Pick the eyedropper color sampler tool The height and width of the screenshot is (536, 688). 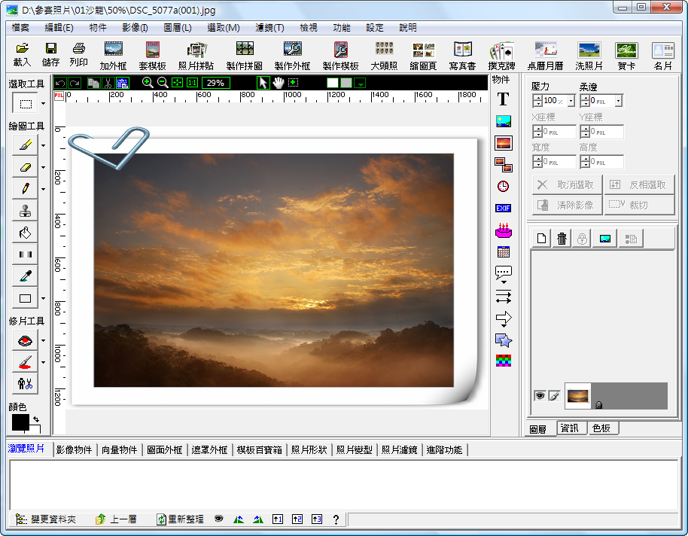25,276
